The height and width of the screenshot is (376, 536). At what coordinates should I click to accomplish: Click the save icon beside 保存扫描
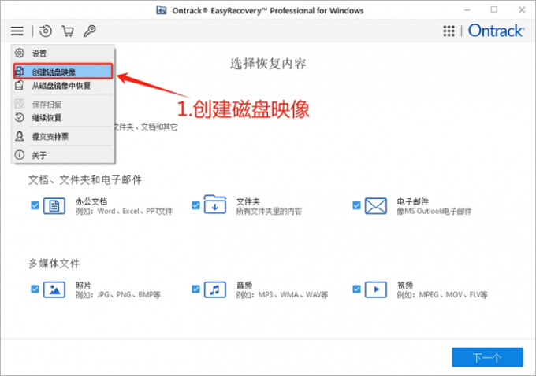point(20,103)
